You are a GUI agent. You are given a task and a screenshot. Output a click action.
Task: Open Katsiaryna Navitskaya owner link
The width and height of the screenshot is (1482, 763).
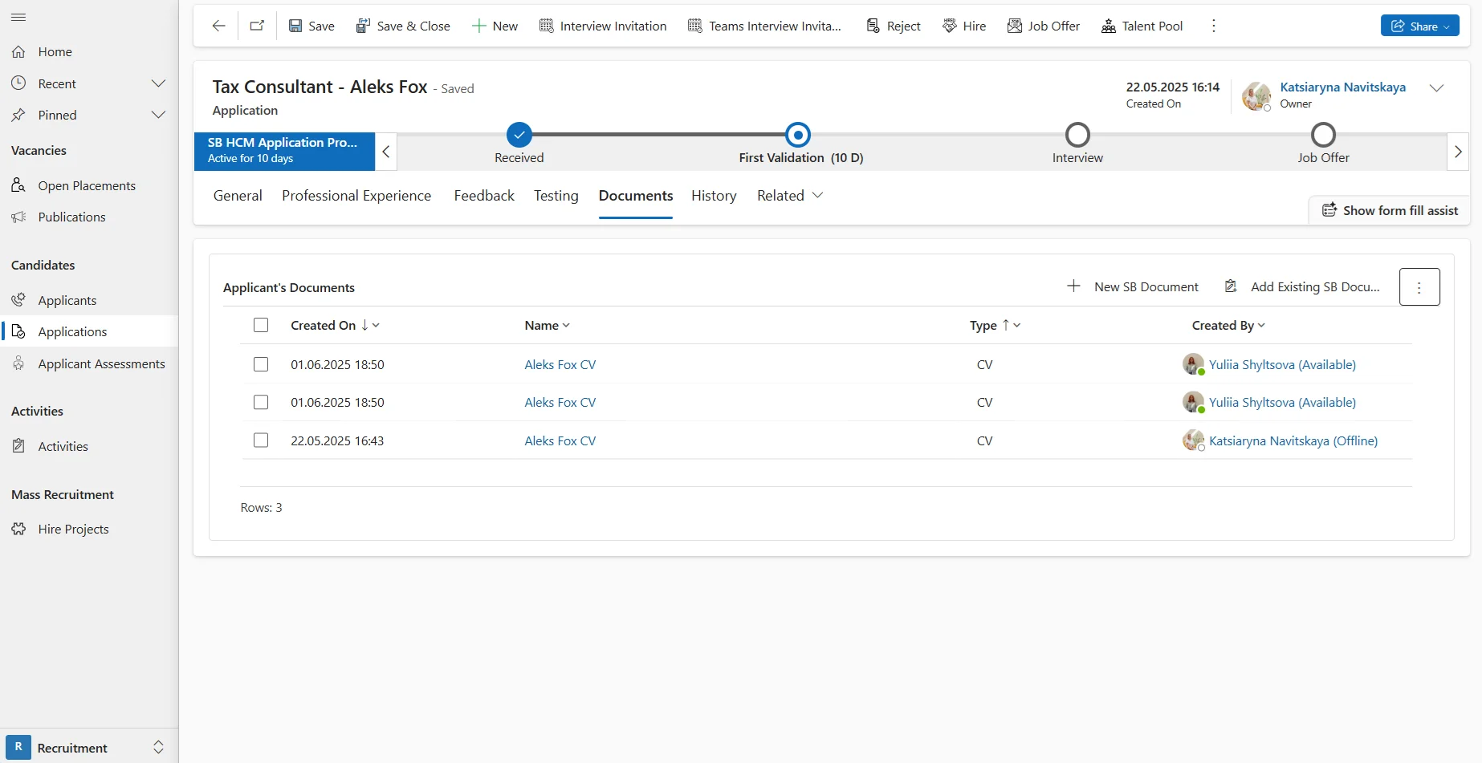[1342, 87]
